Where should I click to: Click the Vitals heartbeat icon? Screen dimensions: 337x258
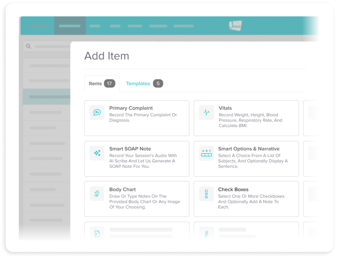coord(206,113)
